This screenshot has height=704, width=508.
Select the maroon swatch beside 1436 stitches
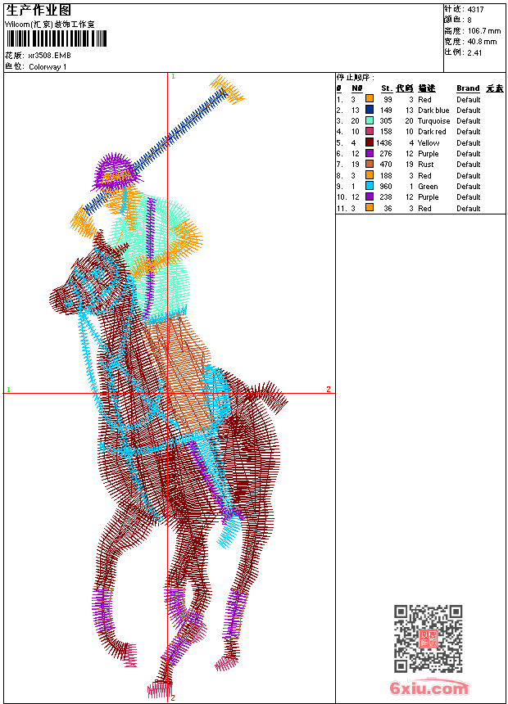pyautogui.click(x=370, y=142)
